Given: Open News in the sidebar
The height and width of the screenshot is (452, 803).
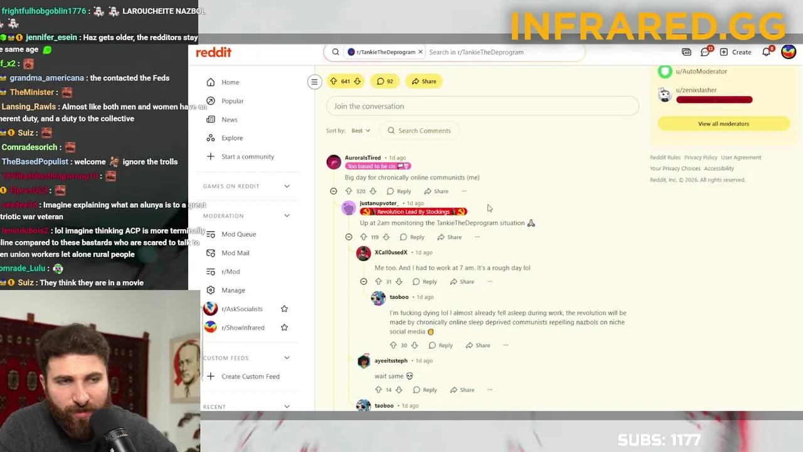Looking at the screenshot, I should (x=229, y=119).
